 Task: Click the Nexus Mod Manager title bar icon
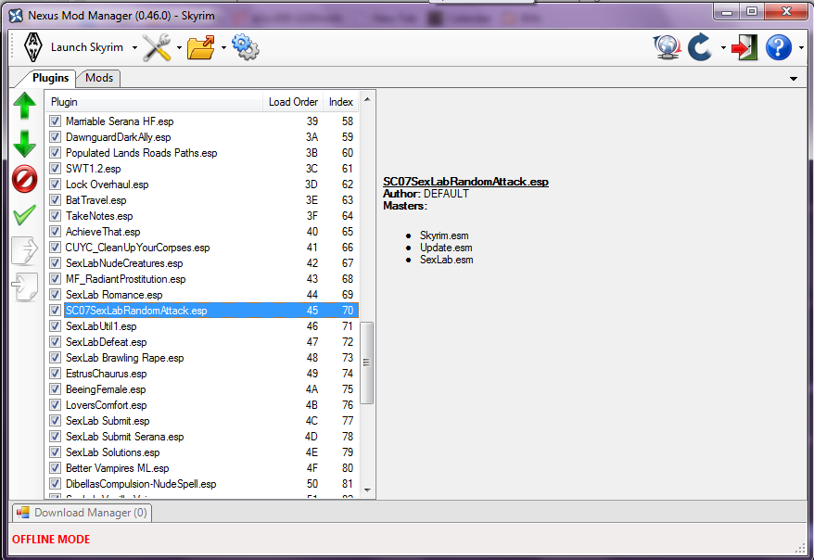coord(16,16)
